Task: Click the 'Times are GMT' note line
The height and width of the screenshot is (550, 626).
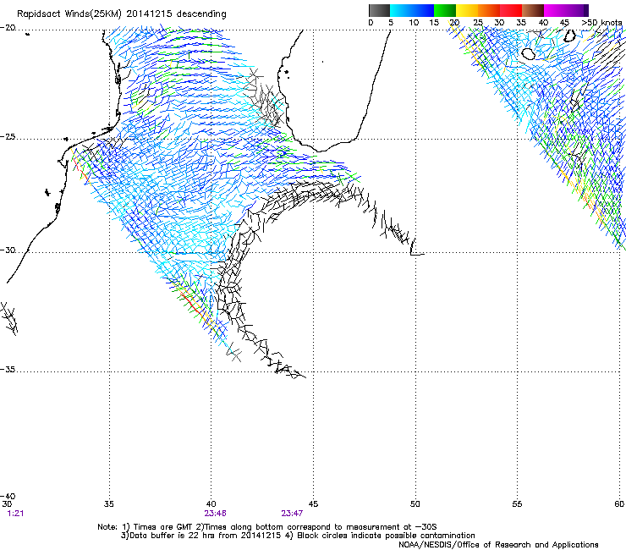Action: (267, 527)
